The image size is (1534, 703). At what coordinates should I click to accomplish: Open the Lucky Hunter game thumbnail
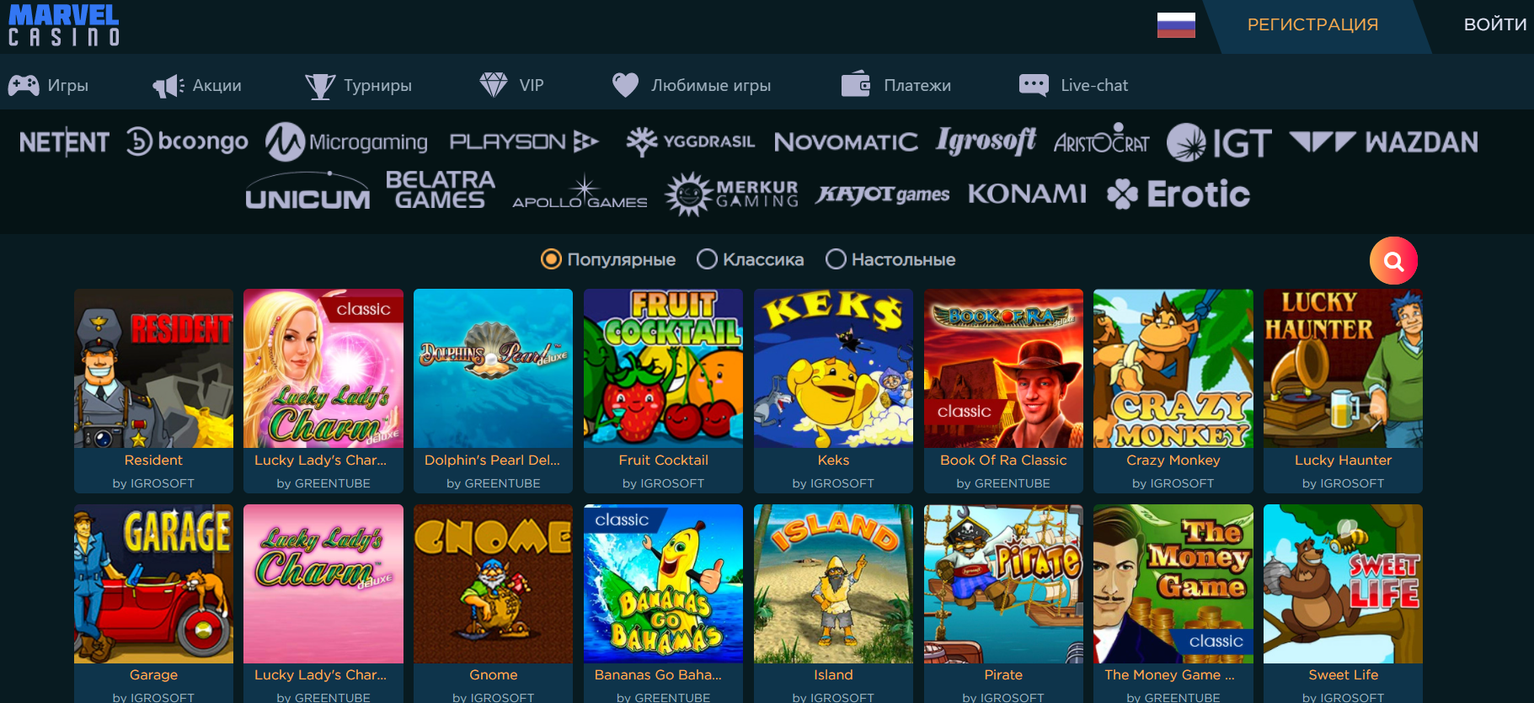point(1343,369)
